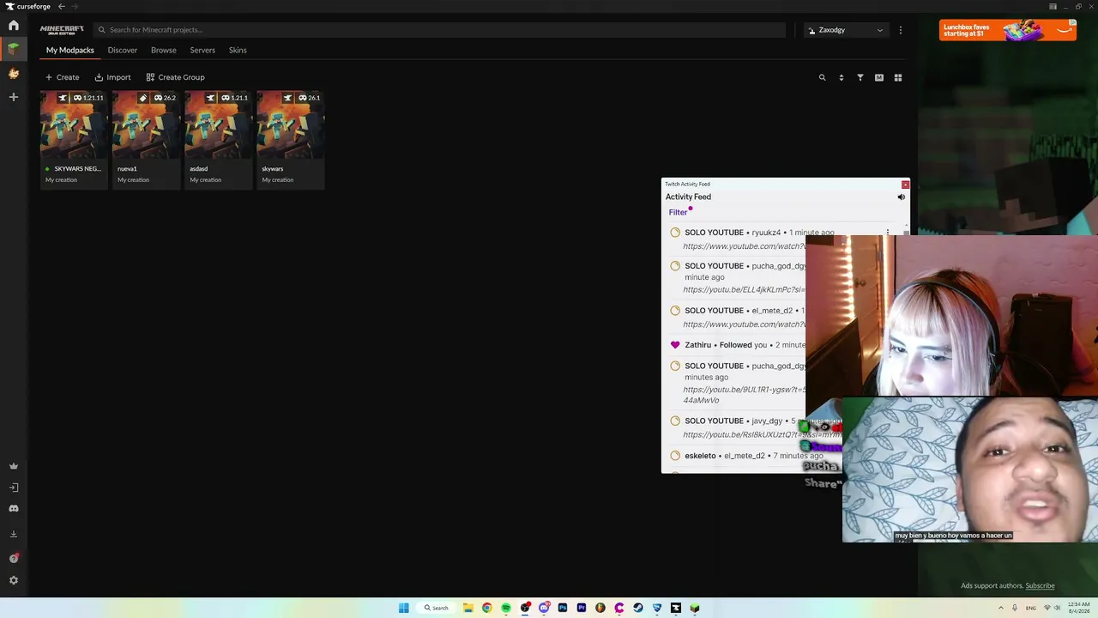Open the chicken game icon in sidebar

[13, 74]
